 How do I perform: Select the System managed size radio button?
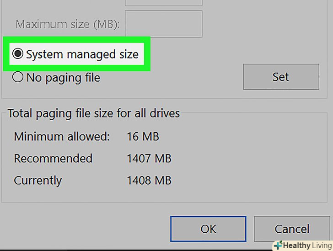(18, 54)
